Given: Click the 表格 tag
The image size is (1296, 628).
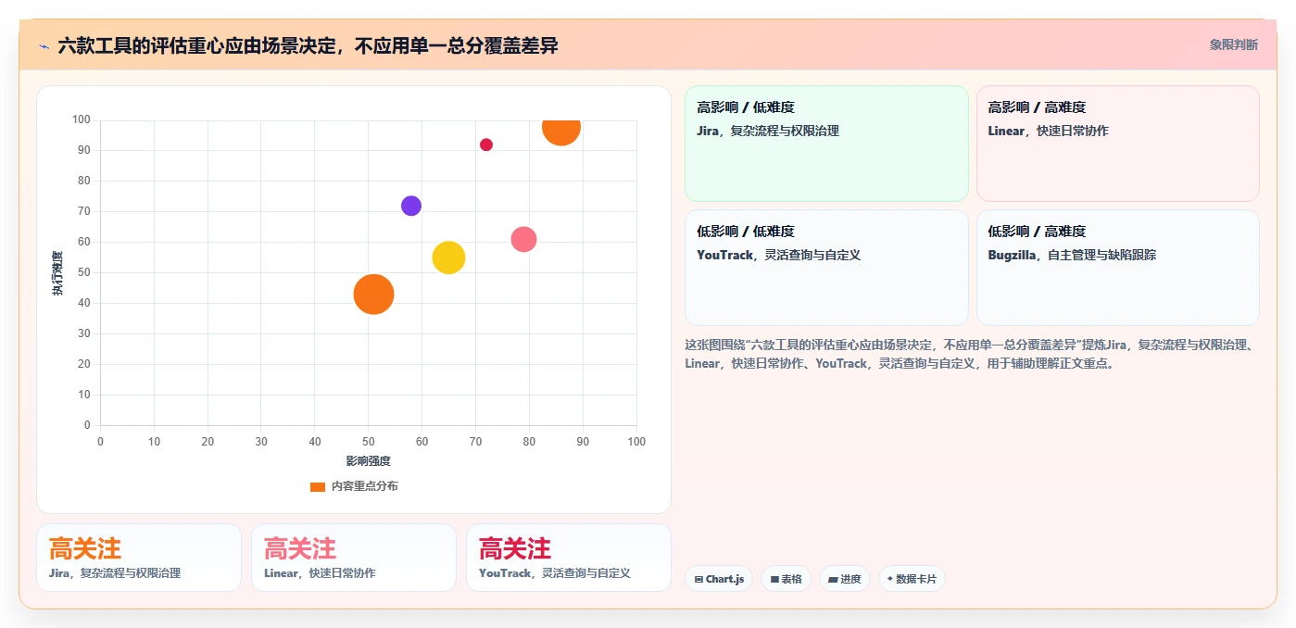Looking at the screenshot, I should (786, 579).
